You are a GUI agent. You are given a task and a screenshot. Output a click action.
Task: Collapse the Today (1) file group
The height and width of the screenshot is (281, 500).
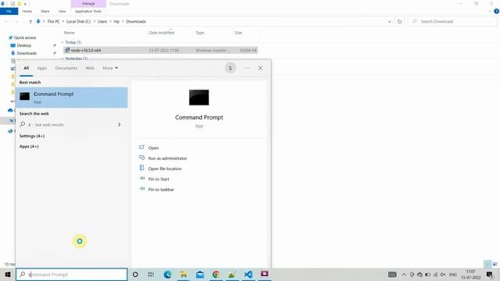[62, 42]
